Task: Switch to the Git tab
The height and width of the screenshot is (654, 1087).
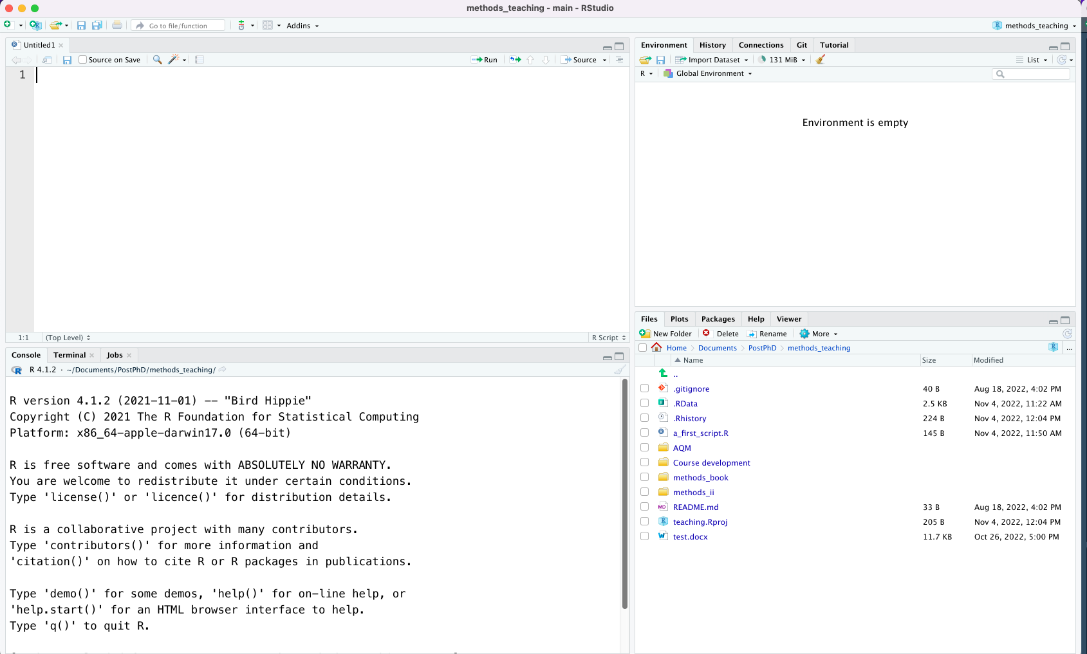Action: click(x=801, y=45)
